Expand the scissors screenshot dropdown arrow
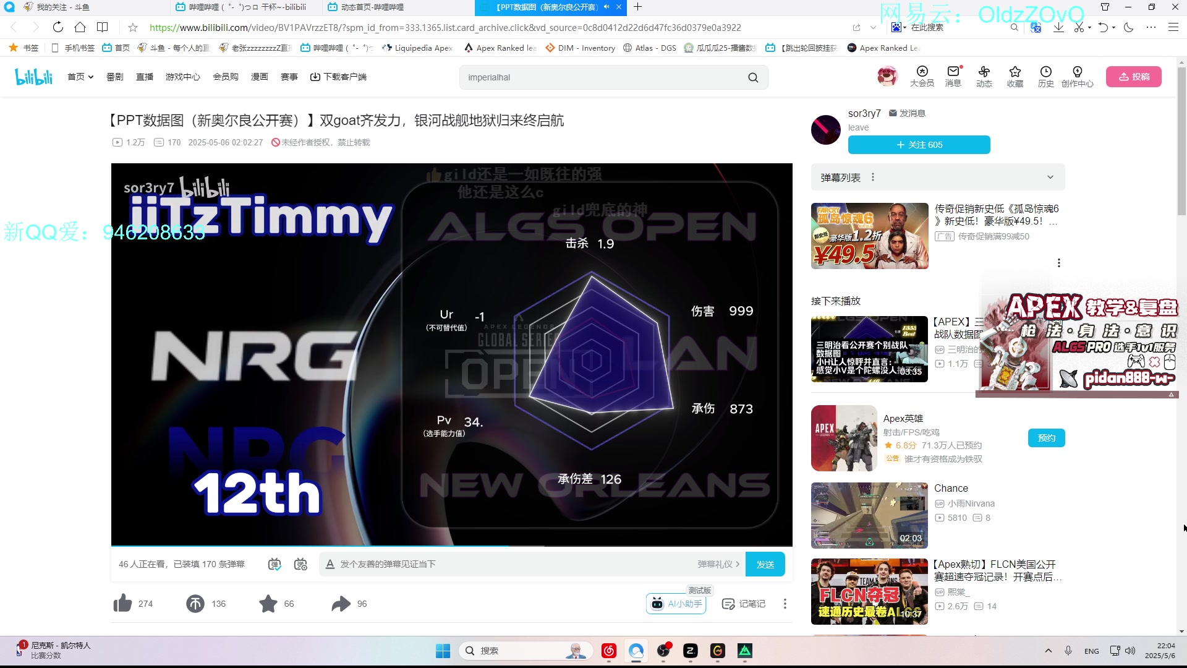 click(1089, 27)
